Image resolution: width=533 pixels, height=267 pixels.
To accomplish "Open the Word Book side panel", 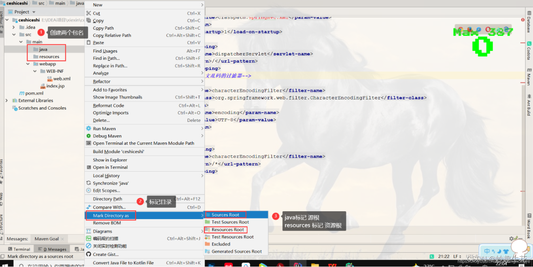I will pos(529,226).
